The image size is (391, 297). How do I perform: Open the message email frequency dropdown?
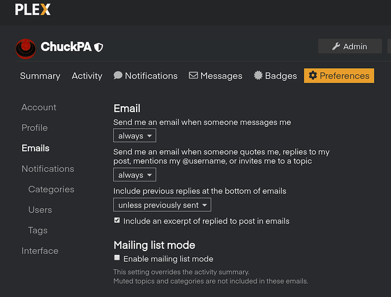pos(134,136)
